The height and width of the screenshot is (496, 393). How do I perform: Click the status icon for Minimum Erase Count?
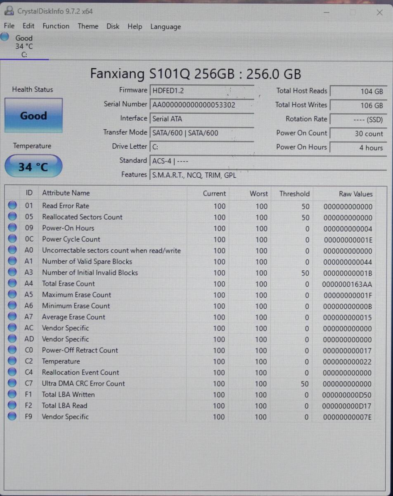pos(13,306)
